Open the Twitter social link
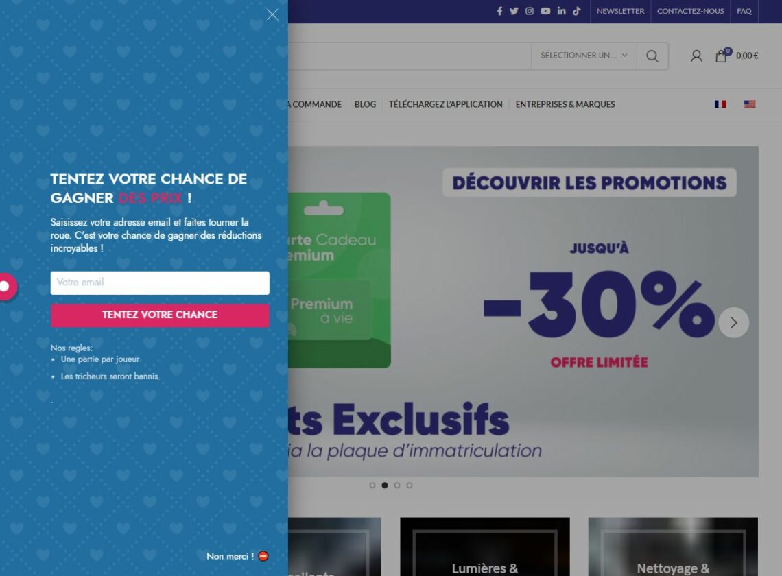Image resolution: width=782 pixels, height=576 pixels. pos(514,11)
